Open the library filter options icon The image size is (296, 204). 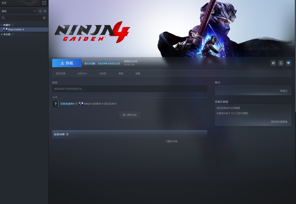tap(44, 18)
